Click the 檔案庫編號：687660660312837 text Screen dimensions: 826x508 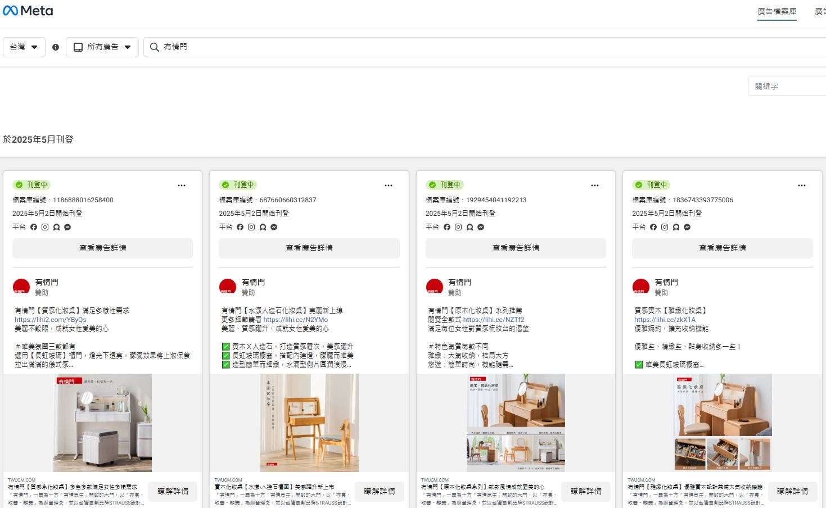point(268,200)
